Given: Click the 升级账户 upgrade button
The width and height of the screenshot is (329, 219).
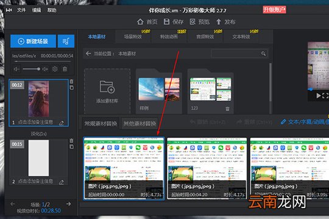Looking at the screenshot, I should coord(274,10).
